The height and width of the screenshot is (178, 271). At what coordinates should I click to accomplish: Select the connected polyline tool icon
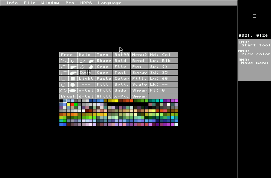point(73,61)
